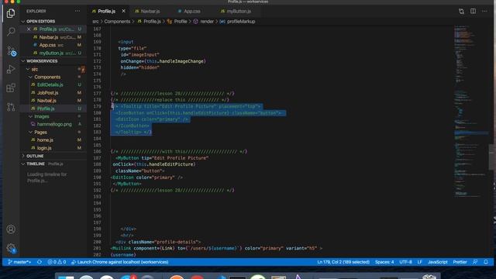Close Profile.js in Open Editors list
496x279 pixels.
(x=29, y=29)
